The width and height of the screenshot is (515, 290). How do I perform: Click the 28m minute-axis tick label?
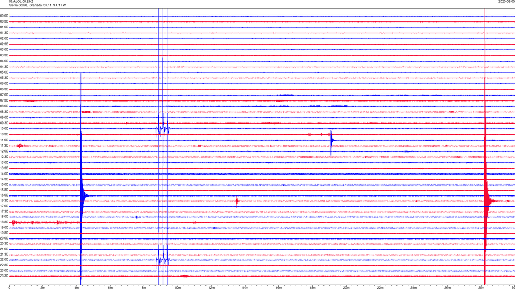tap(482, 288)
